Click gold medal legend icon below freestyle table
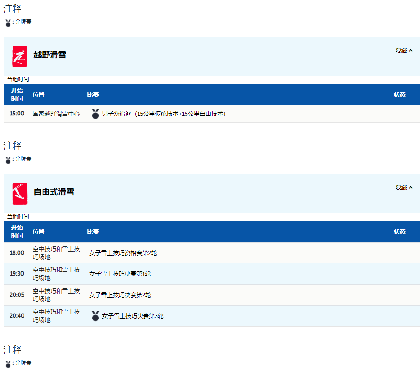This screenshot has height=371, width=420. (8, 364)
